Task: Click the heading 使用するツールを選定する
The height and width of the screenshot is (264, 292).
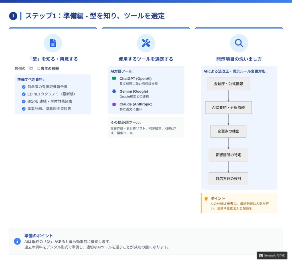Action: 146,59
